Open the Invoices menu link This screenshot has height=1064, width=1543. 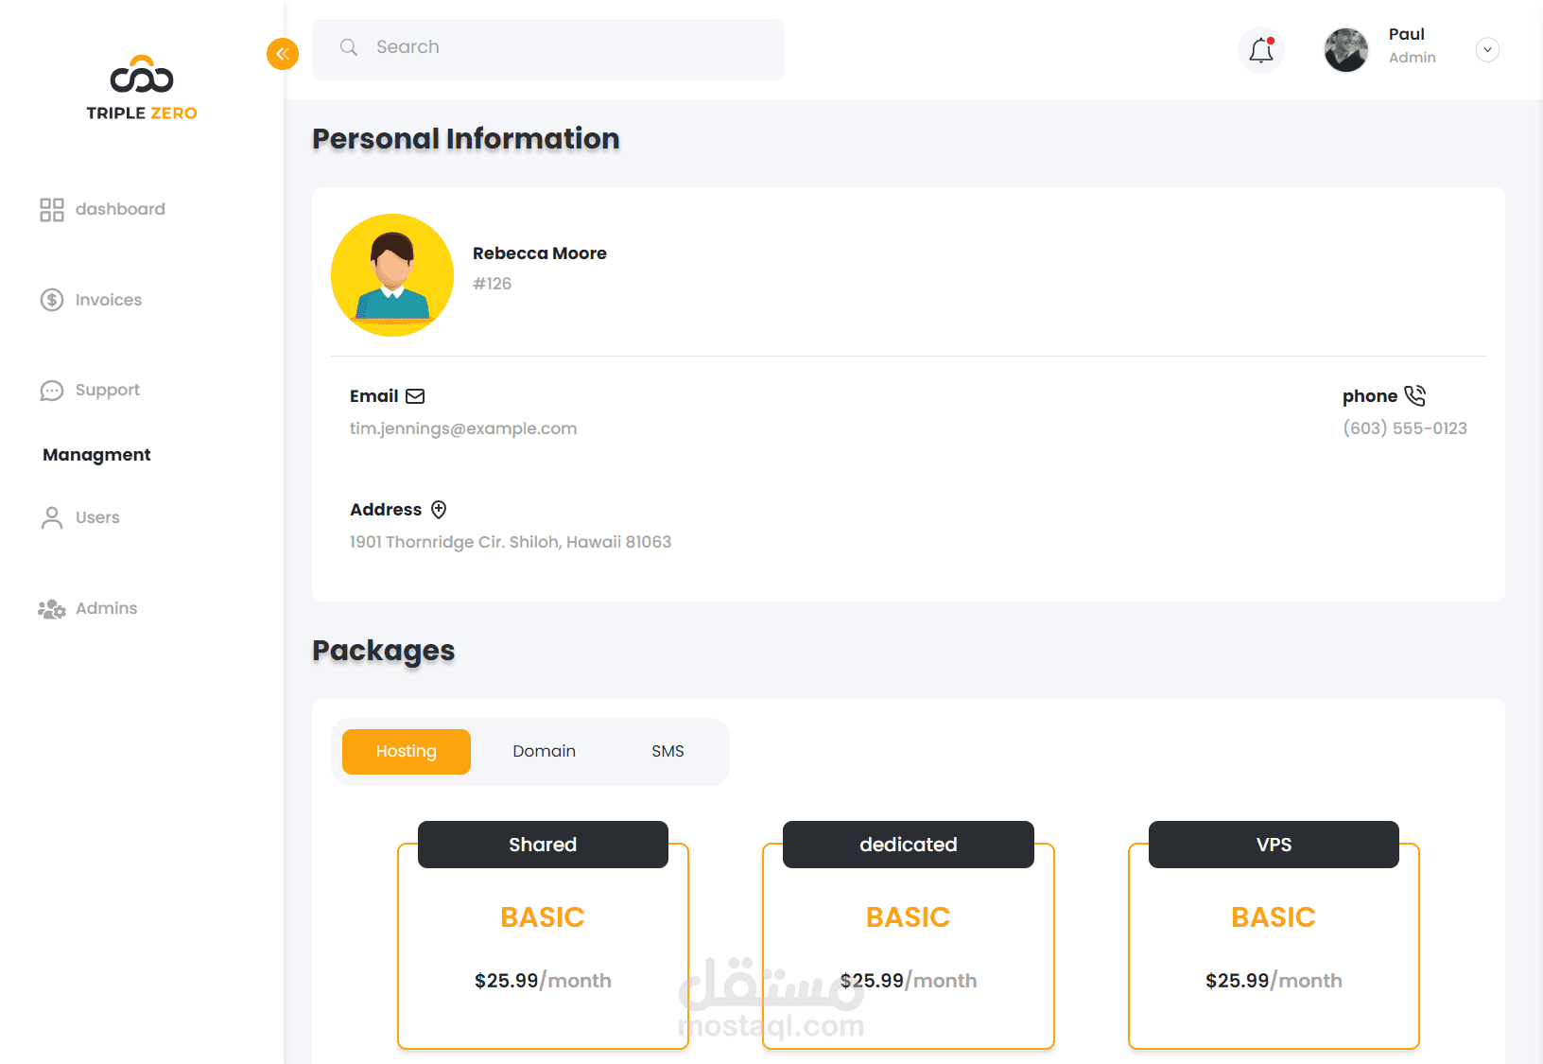pyautogui.click(x=109, y=300)
